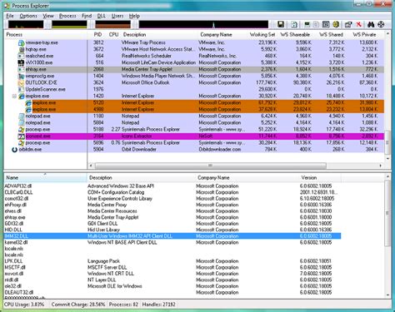Click the process list vertical scrollbar thumb
The width and height of the screenshot is (395, 312).
387,142
